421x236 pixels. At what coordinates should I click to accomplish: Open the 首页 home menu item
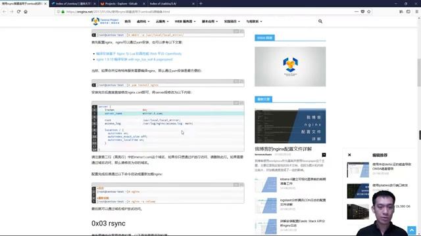(x=128, y=22)
